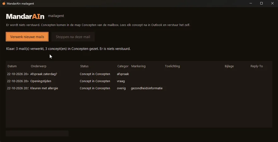
Task: Click the Categor column header
Action: pyautogui.click(x=123, y=66)
